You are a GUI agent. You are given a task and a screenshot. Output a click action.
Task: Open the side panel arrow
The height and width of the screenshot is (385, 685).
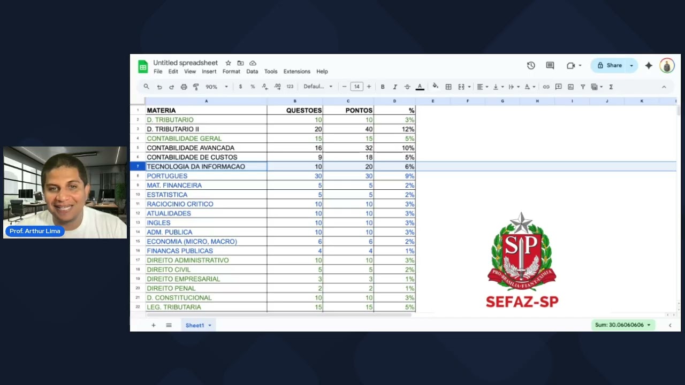point(670,325)
